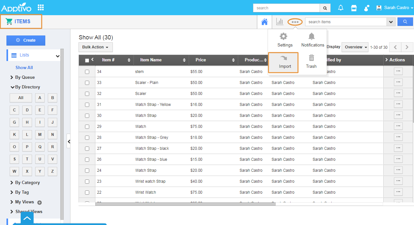
Task: Click the horizontal scrollbar under the table
Action: coord(180,204)
